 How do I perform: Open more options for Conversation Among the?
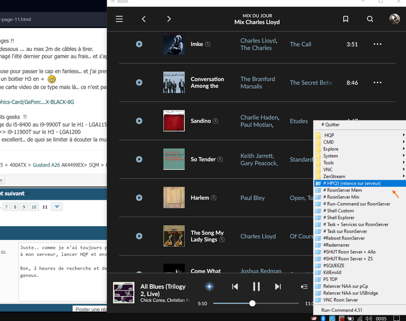tap(377, 82)
